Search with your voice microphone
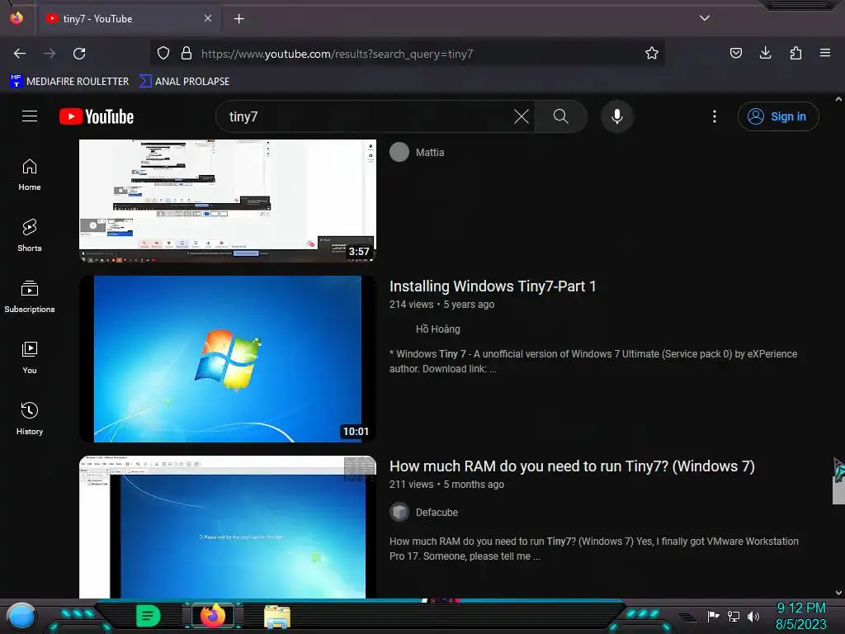Screen dimensions: 845x634 [617, 116]
